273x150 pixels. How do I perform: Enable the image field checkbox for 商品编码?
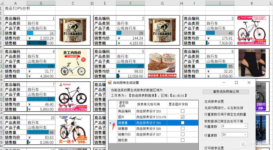coord(183,111)
